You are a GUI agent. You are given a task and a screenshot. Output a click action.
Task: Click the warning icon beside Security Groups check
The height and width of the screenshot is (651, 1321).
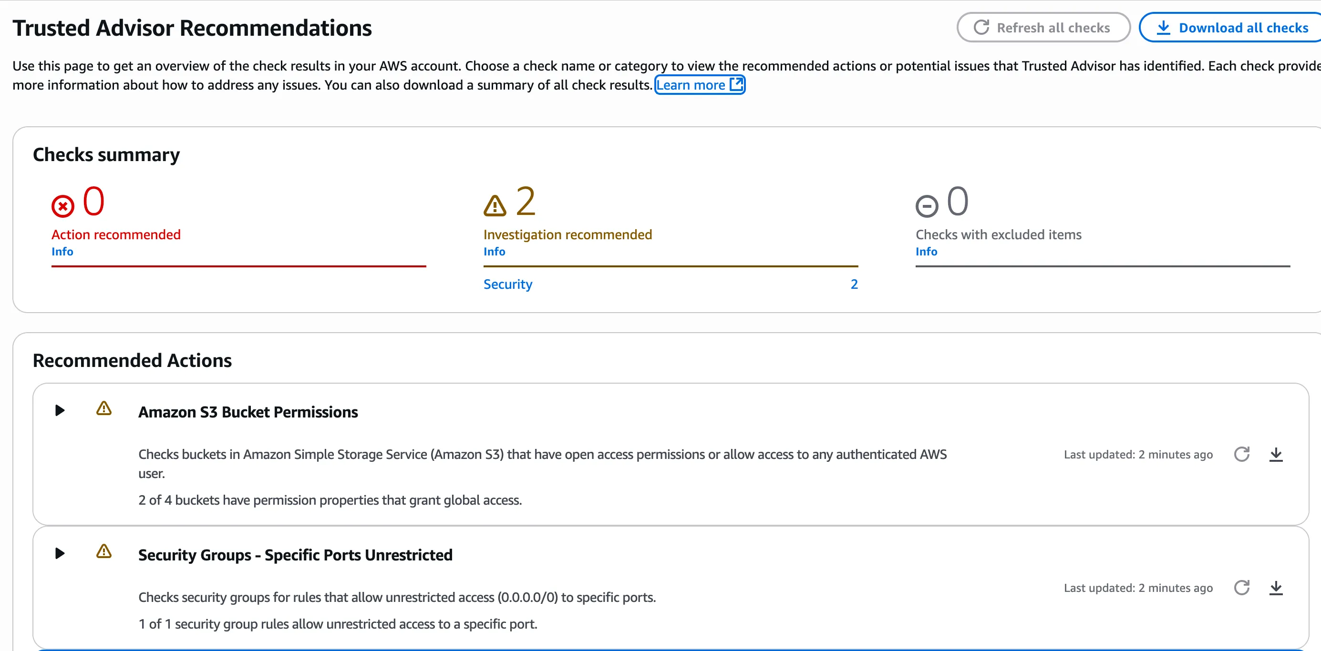click(103, 552)
